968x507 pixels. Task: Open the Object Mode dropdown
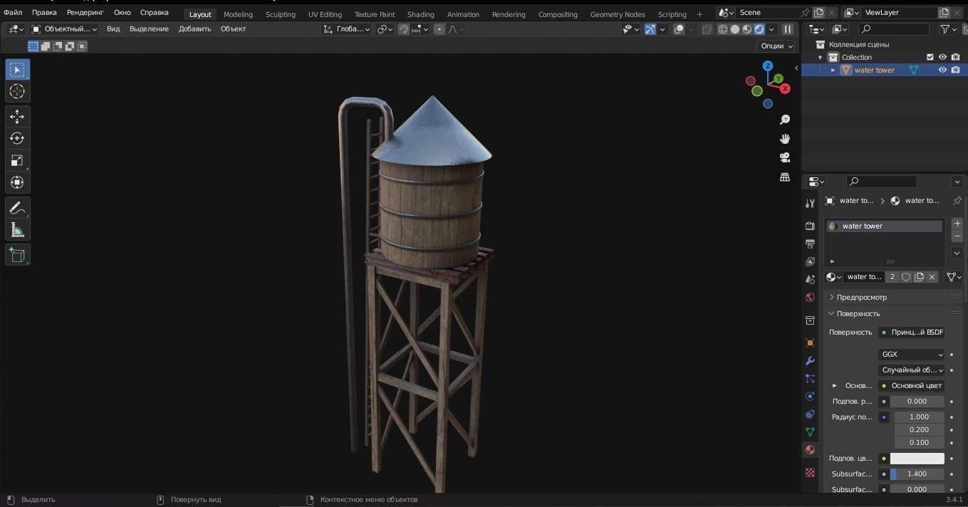coord(64,29)
